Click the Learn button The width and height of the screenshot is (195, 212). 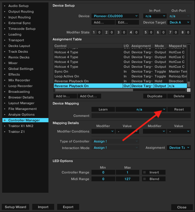point(103,109)
